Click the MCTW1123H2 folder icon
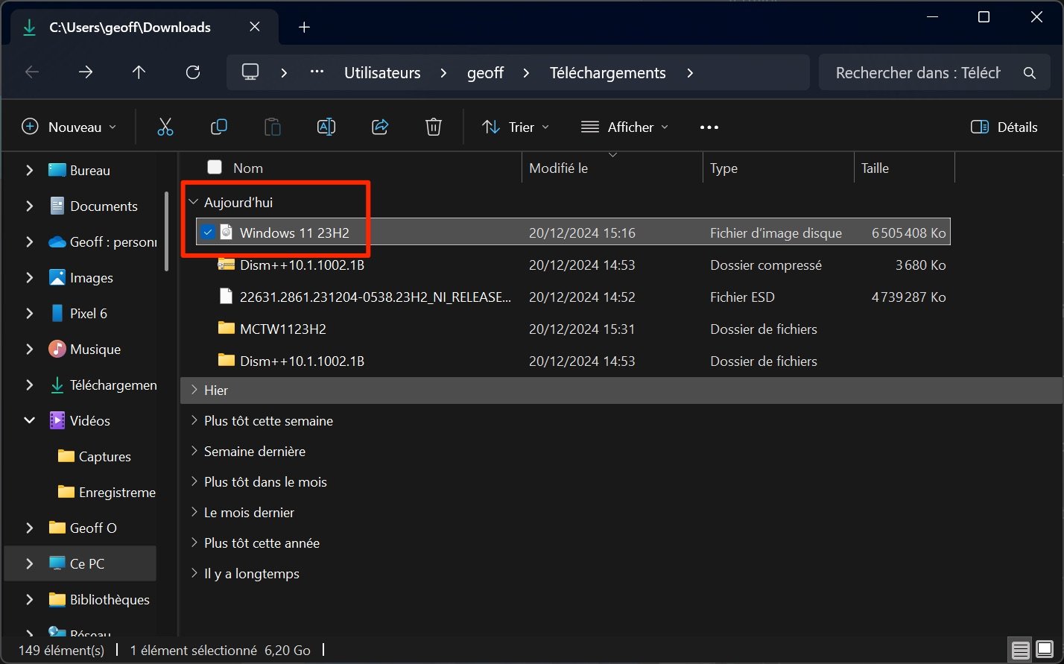The width and height of the screenshot is (1064, 664). coord(227,328)
